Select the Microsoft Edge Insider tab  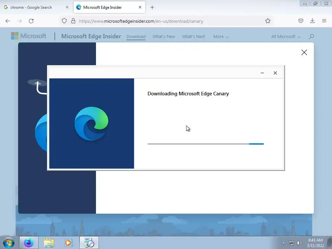[109, 7]
